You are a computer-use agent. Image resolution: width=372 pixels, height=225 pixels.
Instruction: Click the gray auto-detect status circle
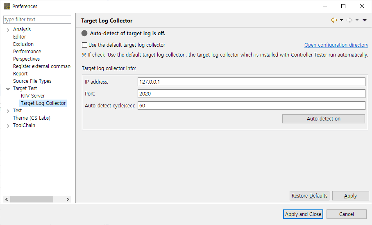tap(84, 34)
